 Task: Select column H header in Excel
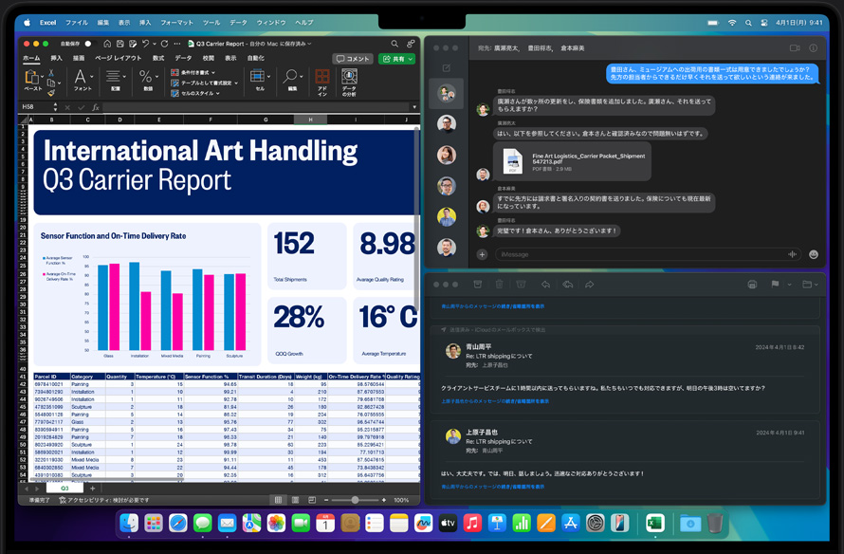pyautogui.click(x=310, y=120)
